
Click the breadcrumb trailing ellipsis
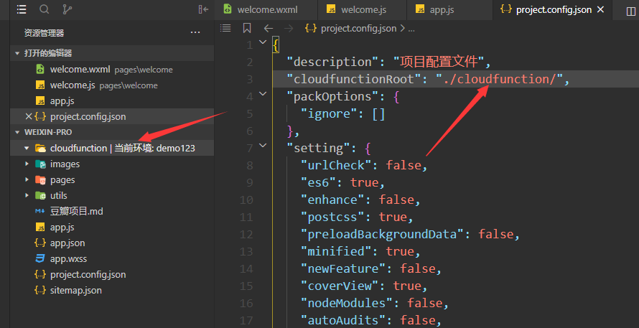pos(411,29)
